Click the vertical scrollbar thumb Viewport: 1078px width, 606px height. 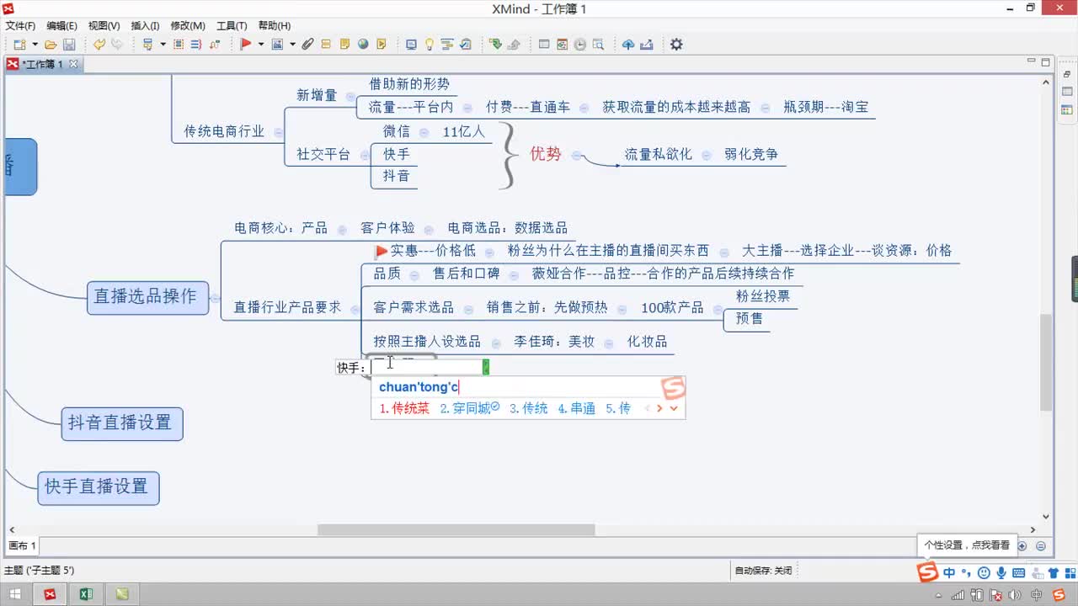[x=1046, y=362]
